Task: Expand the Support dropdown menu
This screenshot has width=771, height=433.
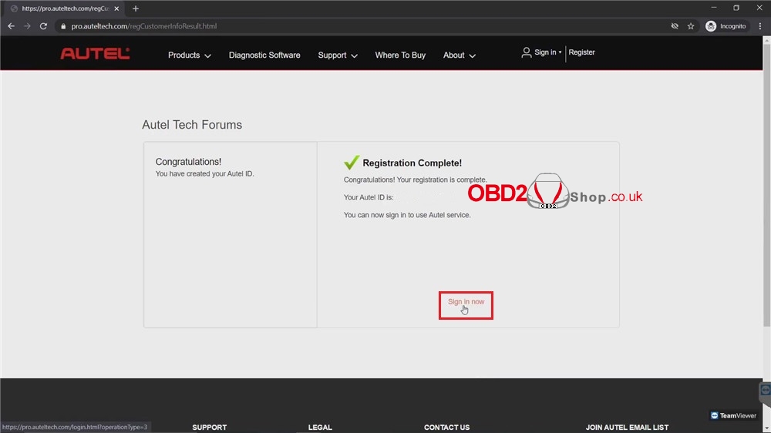Action: coord(338,55)
